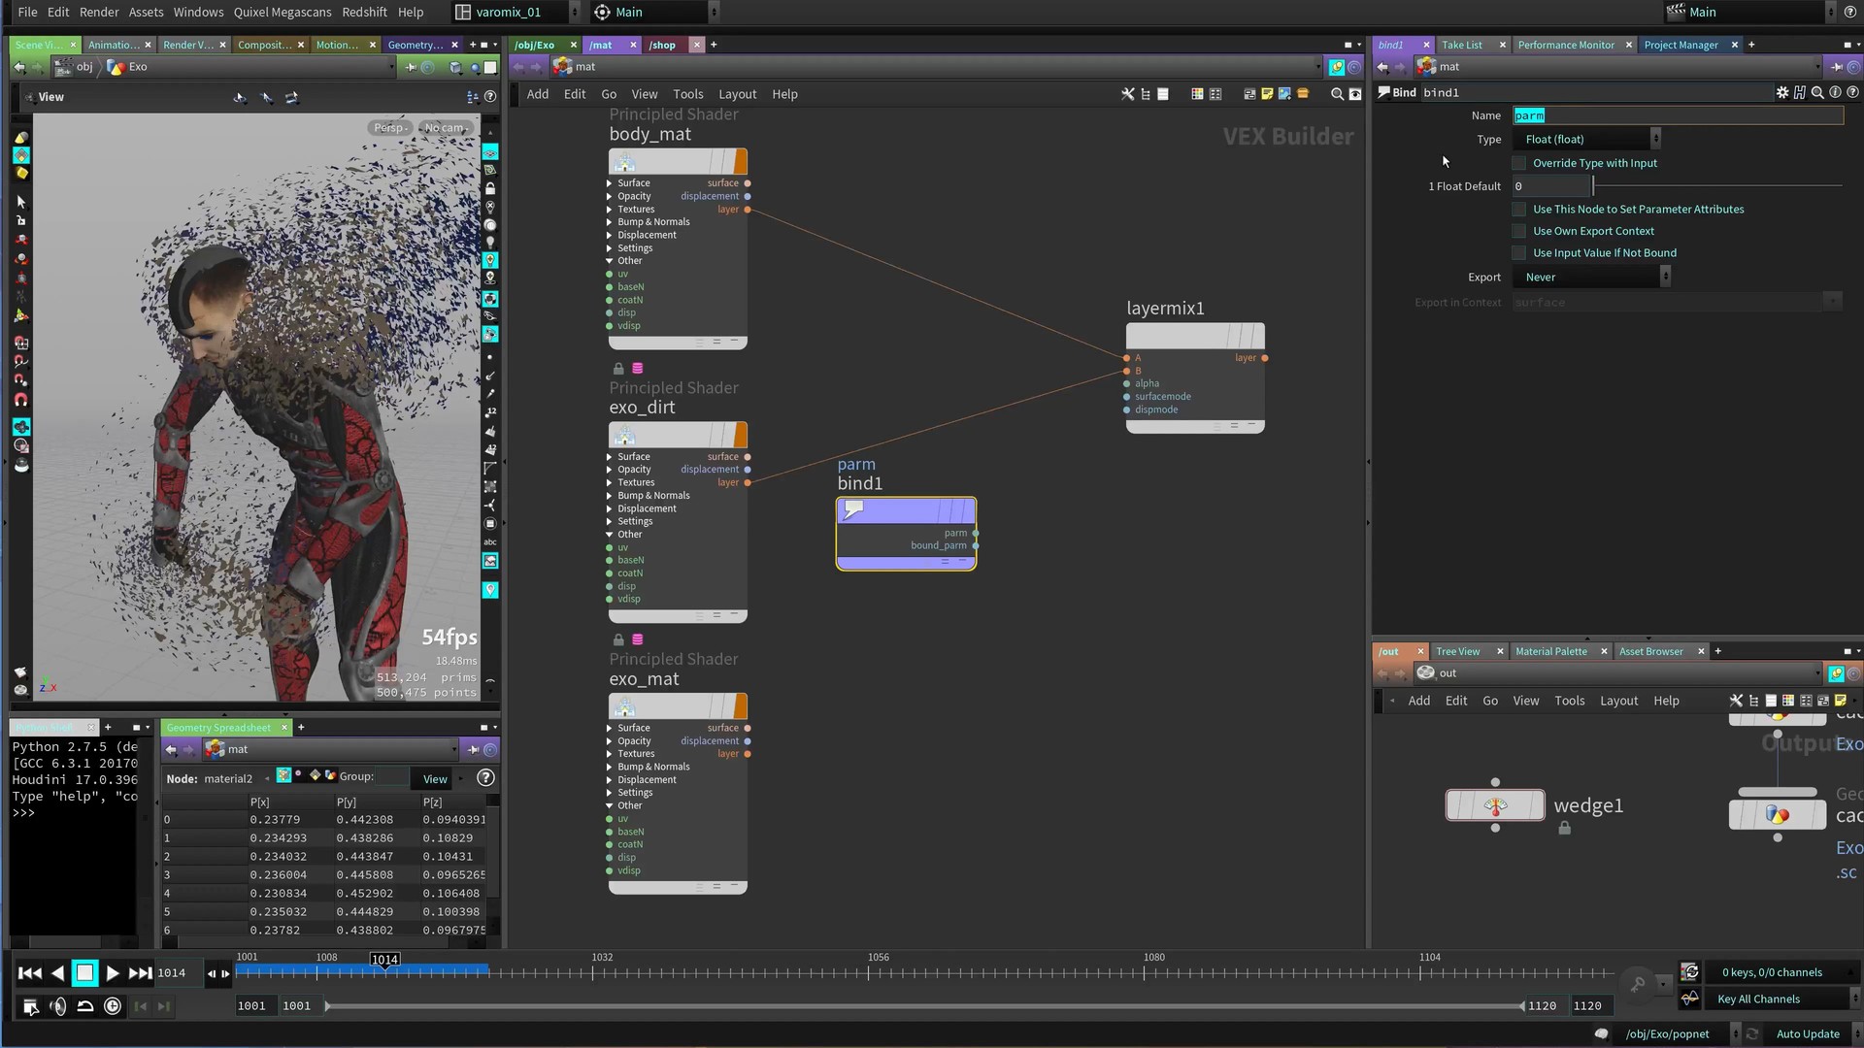Select the arrow select tool in viewport
The height and width of the screenshot is (1048, 1864).
point(21,202)
